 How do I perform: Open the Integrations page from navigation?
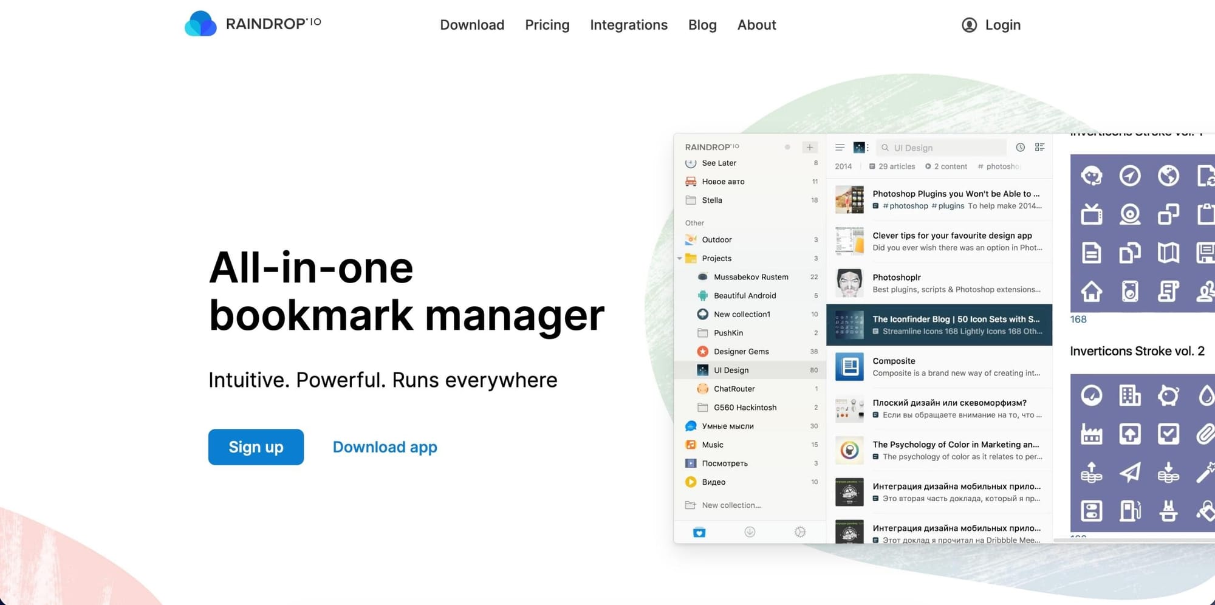629,25
